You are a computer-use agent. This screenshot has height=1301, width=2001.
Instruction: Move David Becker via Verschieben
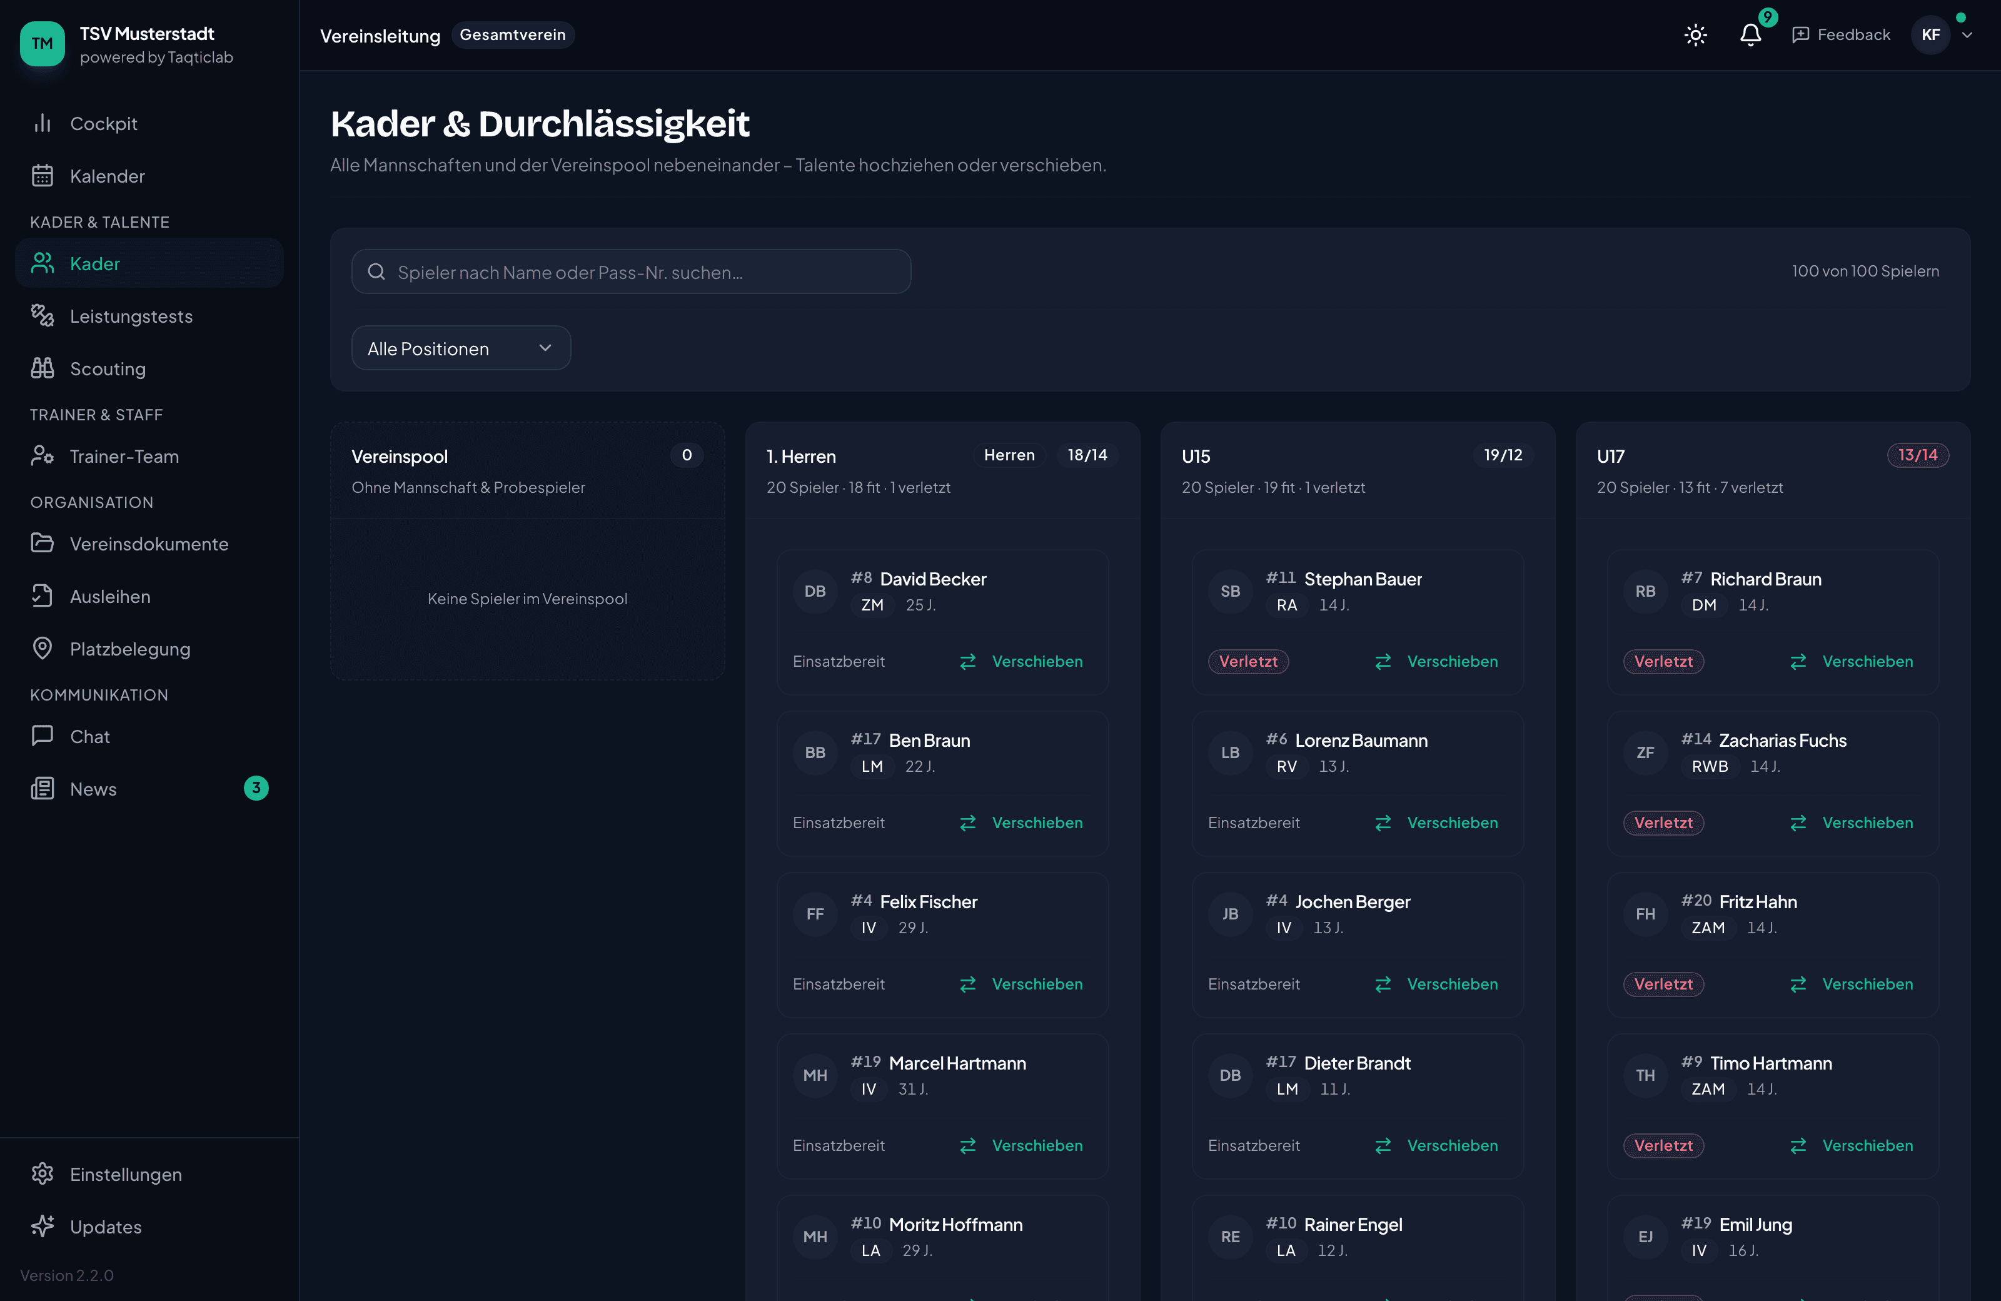click(1022, 662)
